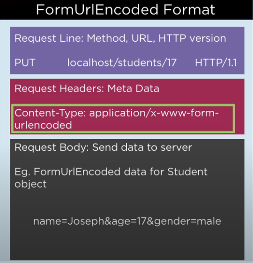Click the Request Body heading line
Viewport: 253px width, 263px height.
pyautogui.click(x=103, y=147)
